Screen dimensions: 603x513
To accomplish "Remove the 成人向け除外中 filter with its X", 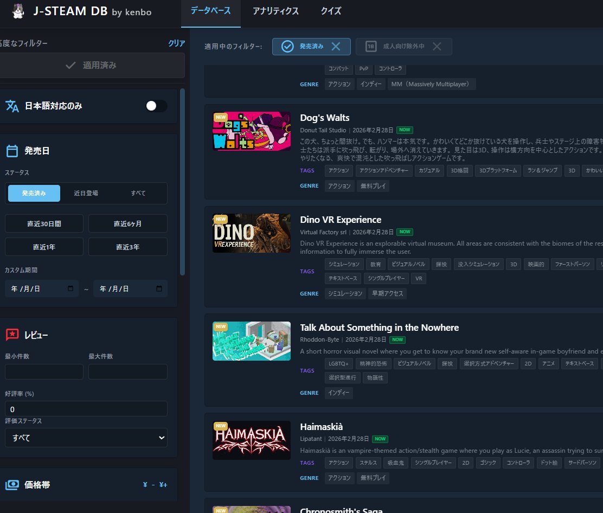I will [437, 47].
